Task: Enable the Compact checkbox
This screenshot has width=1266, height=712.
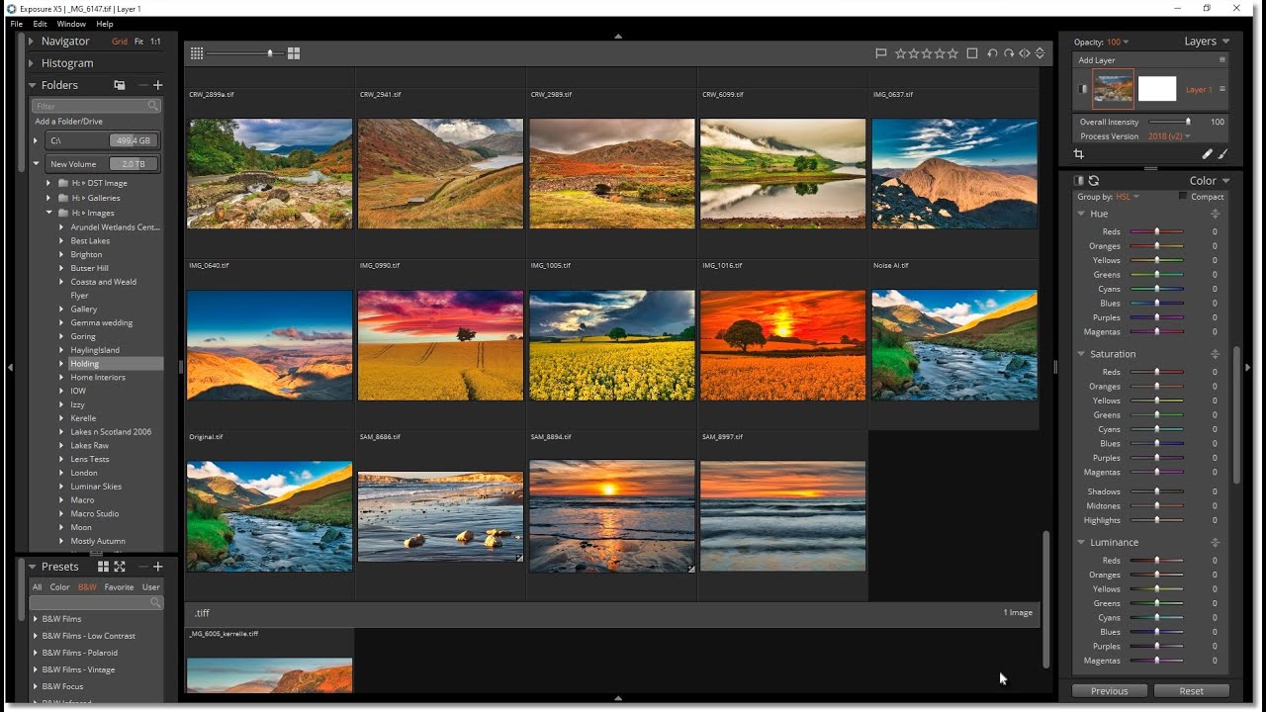Action: [1183, 197]
